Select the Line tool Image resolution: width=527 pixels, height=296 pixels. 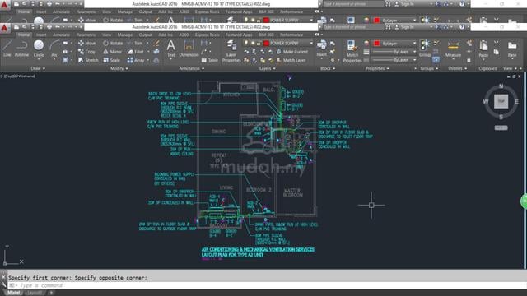click(x=7, y=48)
